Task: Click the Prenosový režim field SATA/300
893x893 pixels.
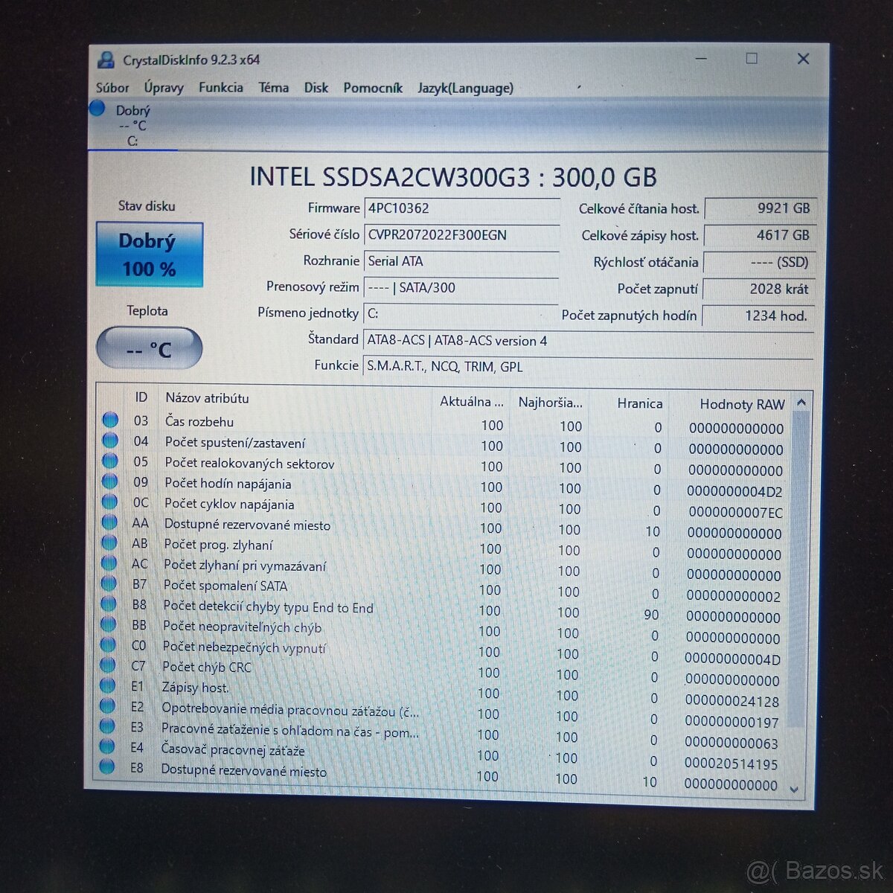Action: click(461, 287)
